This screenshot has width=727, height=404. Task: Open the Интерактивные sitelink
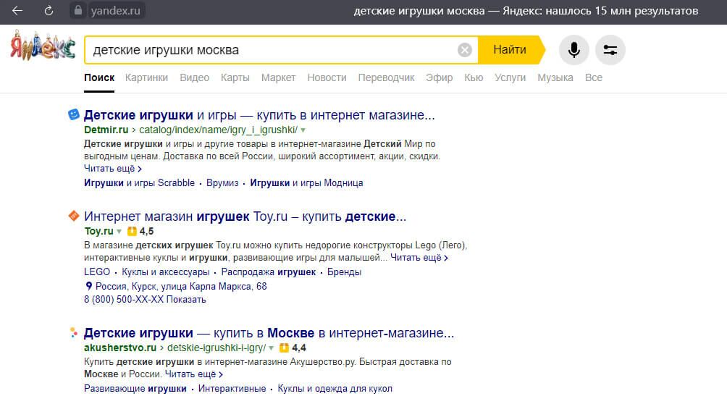(232, 388)
